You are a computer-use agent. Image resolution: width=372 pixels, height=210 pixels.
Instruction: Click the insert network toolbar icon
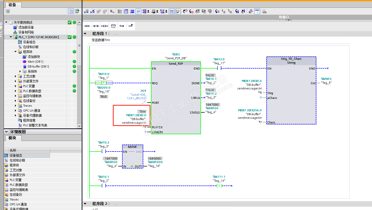point(86,11)
